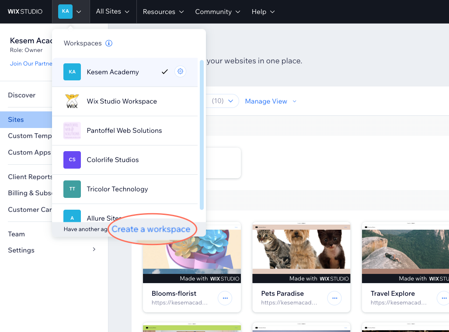The height and width of the screenshot is (332, 449).
Task: Click the Travel Explore site URL
Action: (398, 303)
